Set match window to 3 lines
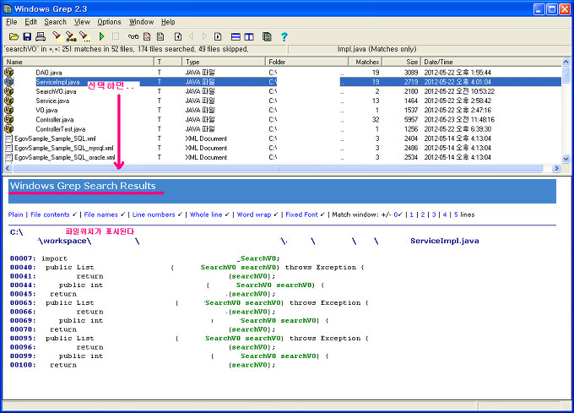 click(x=434, y=215)
